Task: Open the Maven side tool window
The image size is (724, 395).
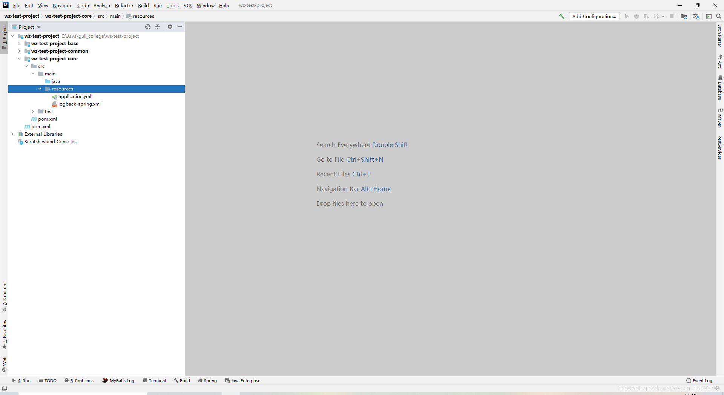Action: [x=720, y=118]
